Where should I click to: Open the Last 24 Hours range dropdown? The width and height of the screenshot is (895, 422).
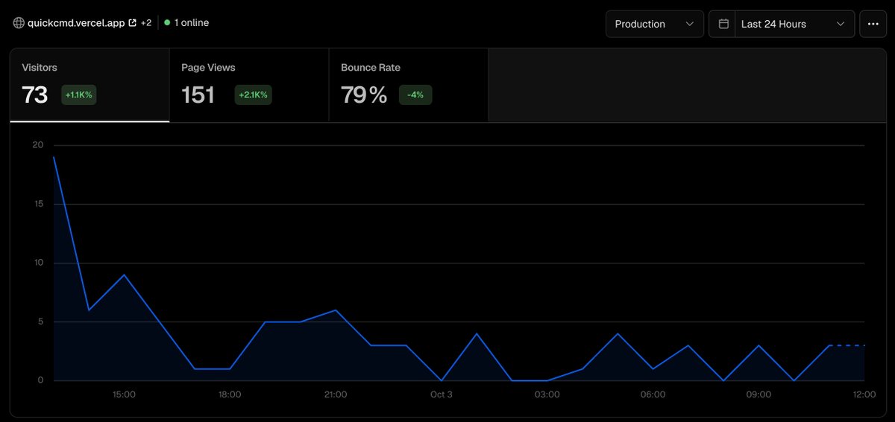[795, 24]
